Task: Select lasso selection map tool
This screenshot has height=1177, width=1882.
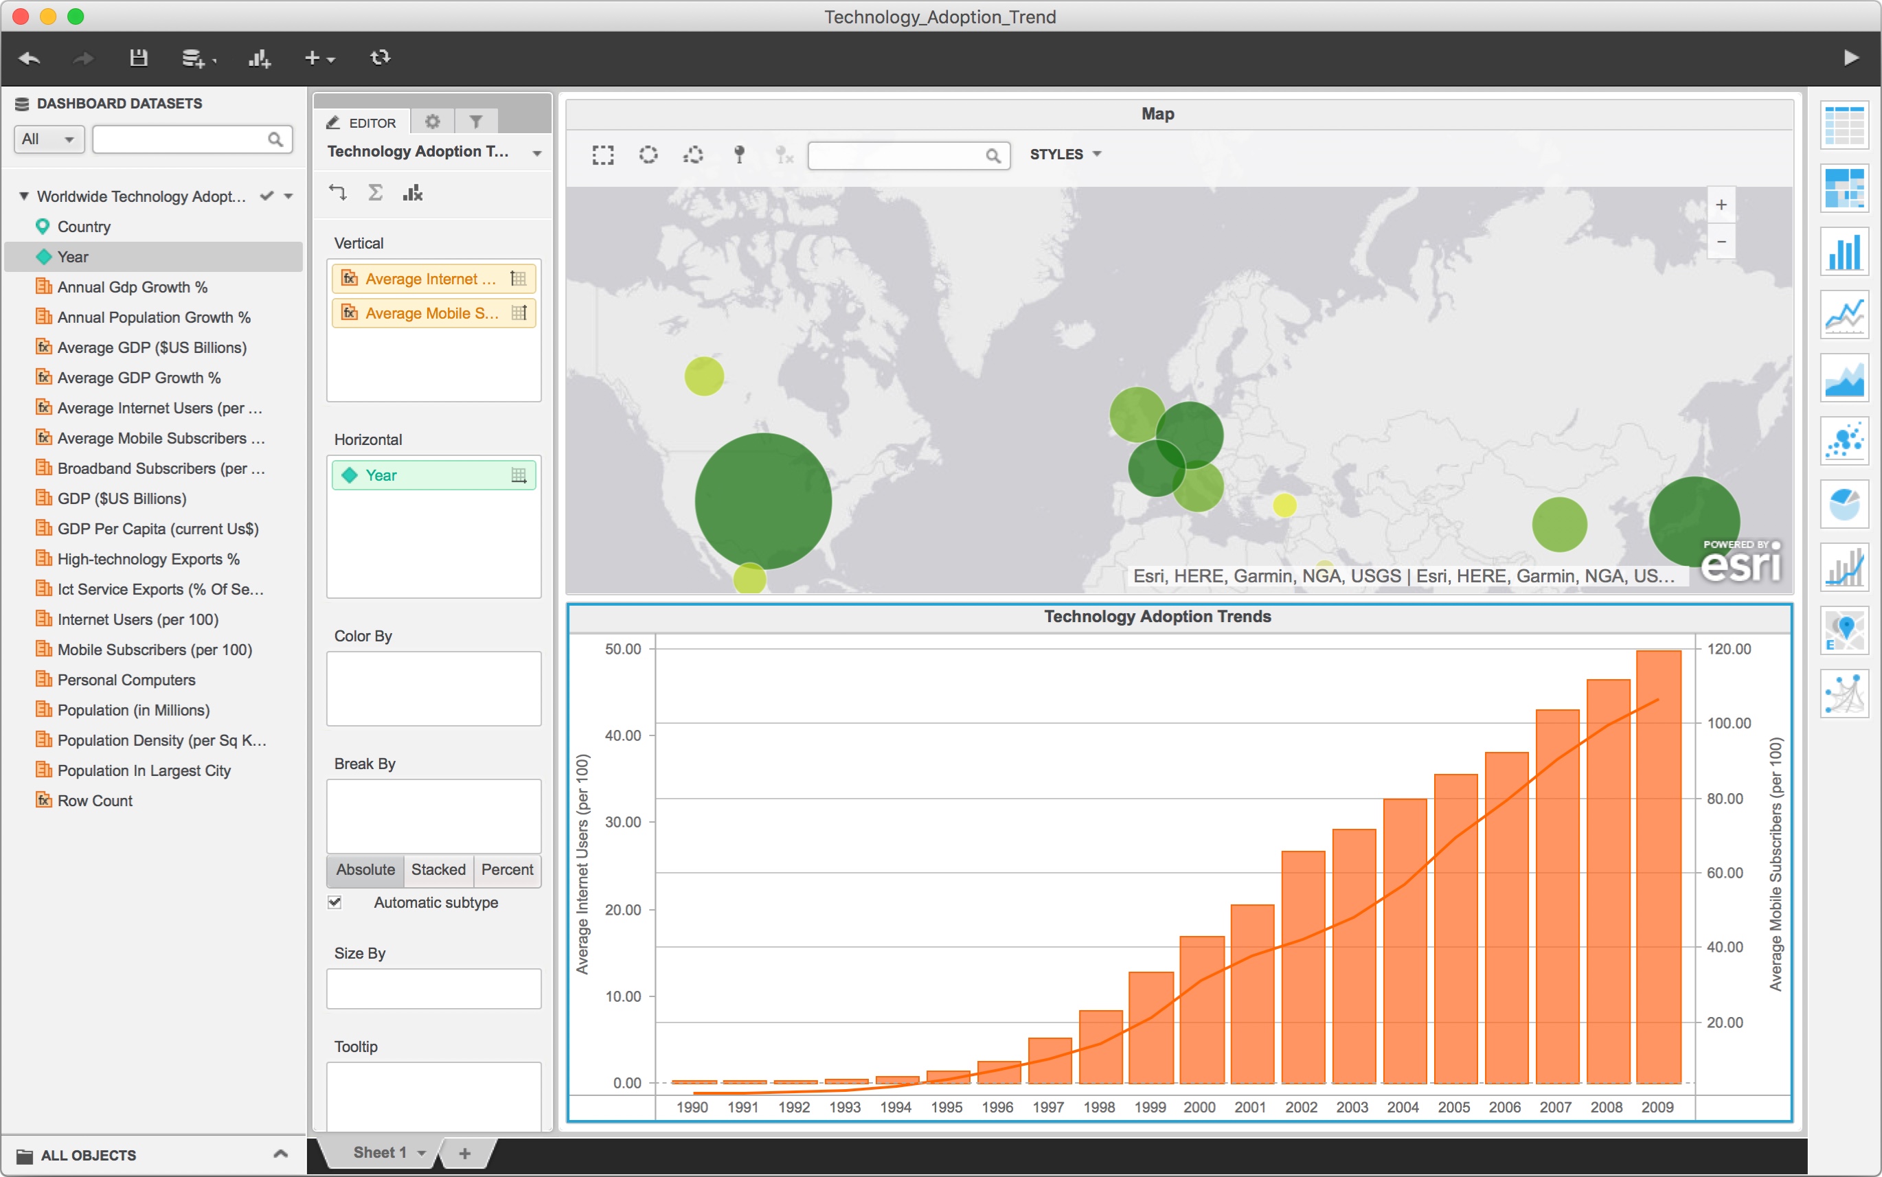Action: pyautogui.click(x=693, y=155)
